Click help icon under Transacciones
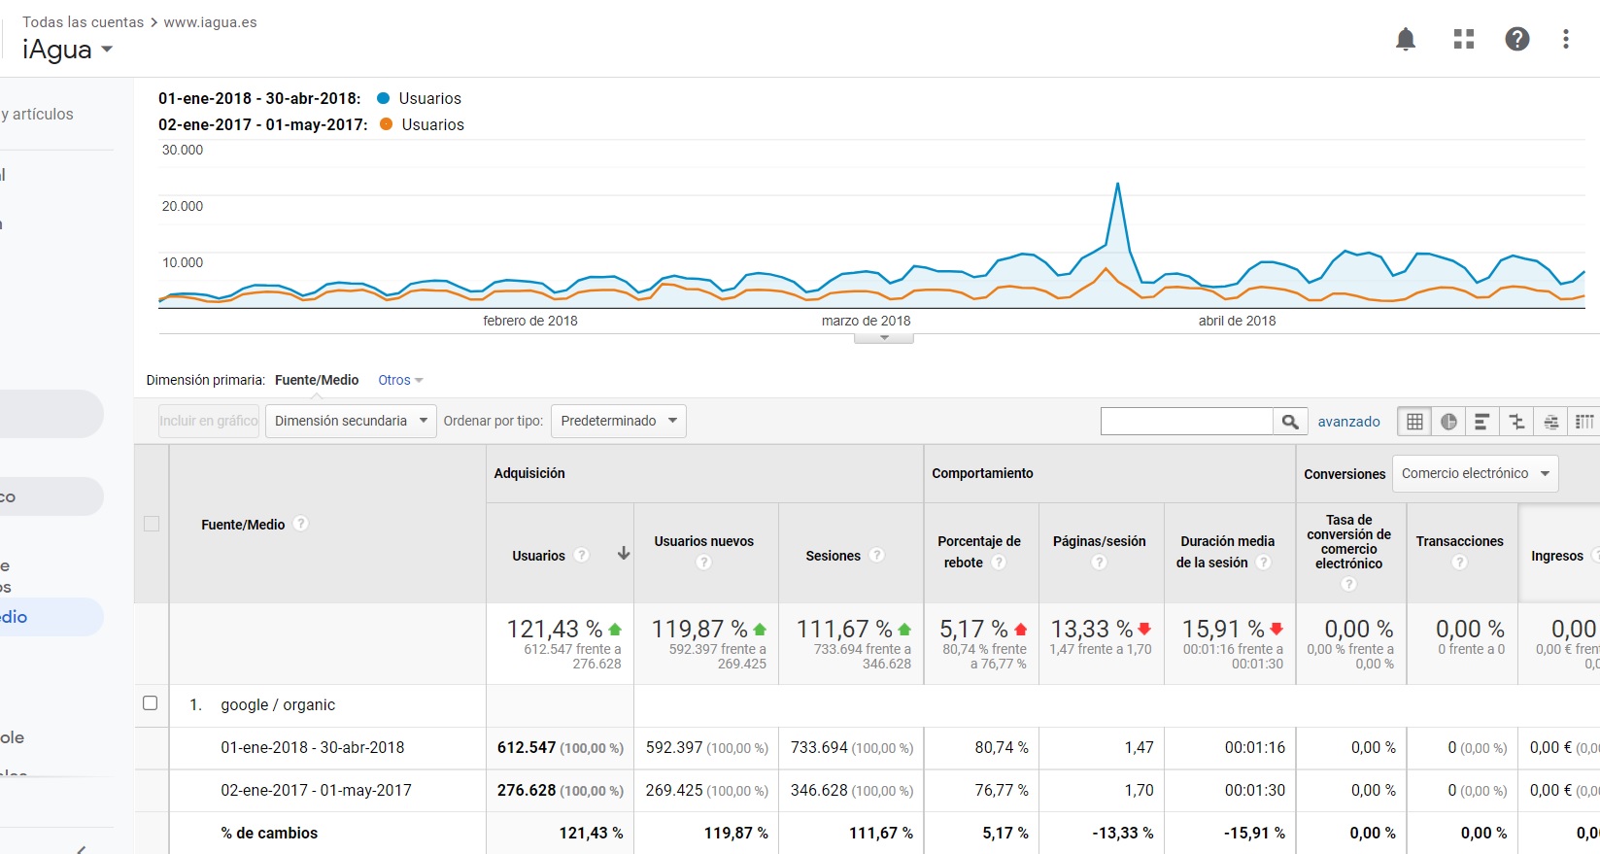1600x854 pixels. (x=1459, y=563)
